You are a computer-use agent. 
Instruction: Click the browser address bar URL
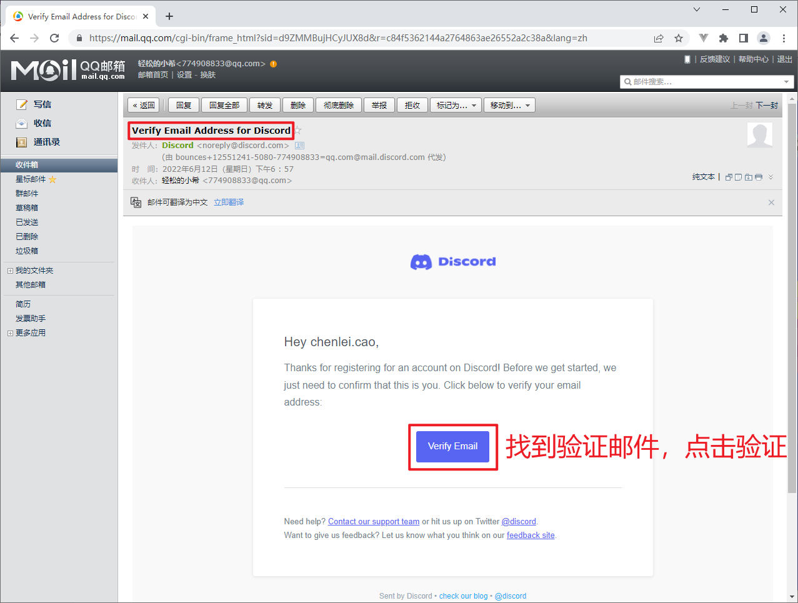pos(338,38)
